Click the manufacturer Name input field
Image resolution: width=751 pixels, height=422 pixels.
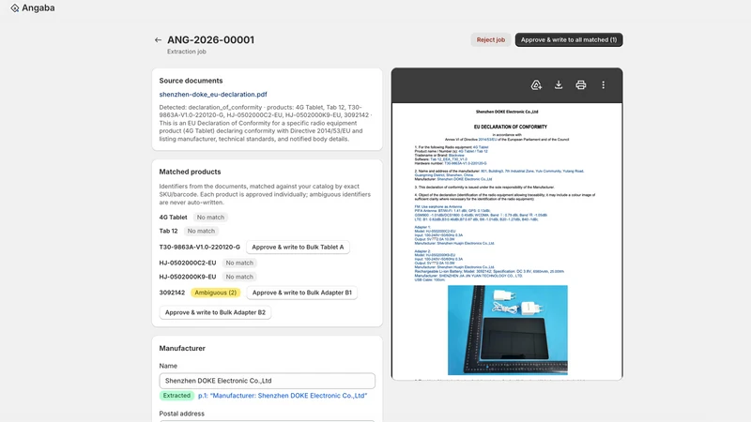267,381
